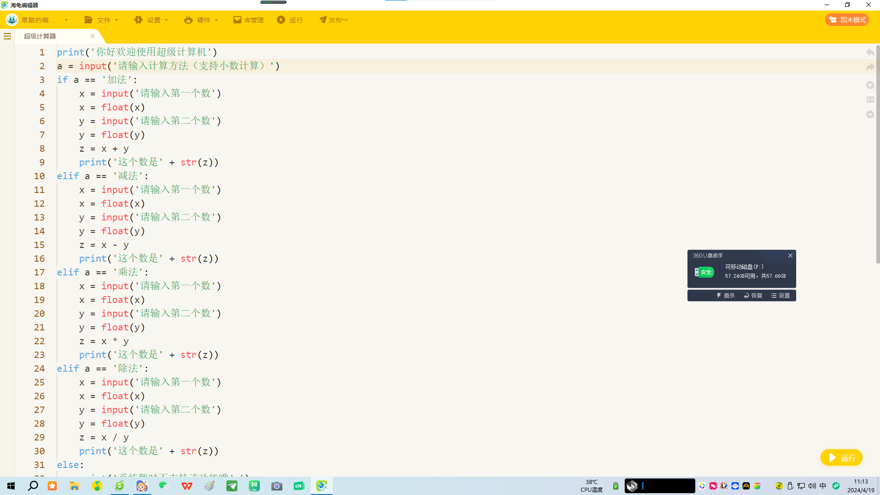The image size is (880, 495).
Task: Expand the 硬件 dropdown arrow
Action: point(216,20)
